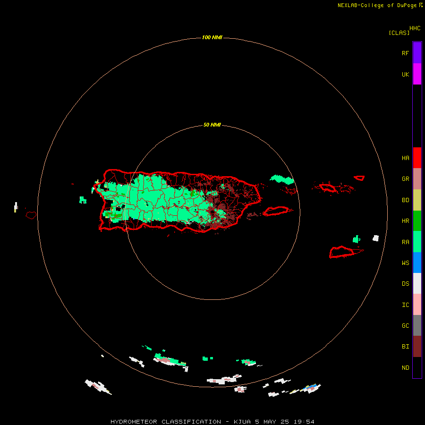This screenshot has height=425, width=425.
Task: Click the Hydrometeor Classification KJUA title text
Action: point(212,422)
